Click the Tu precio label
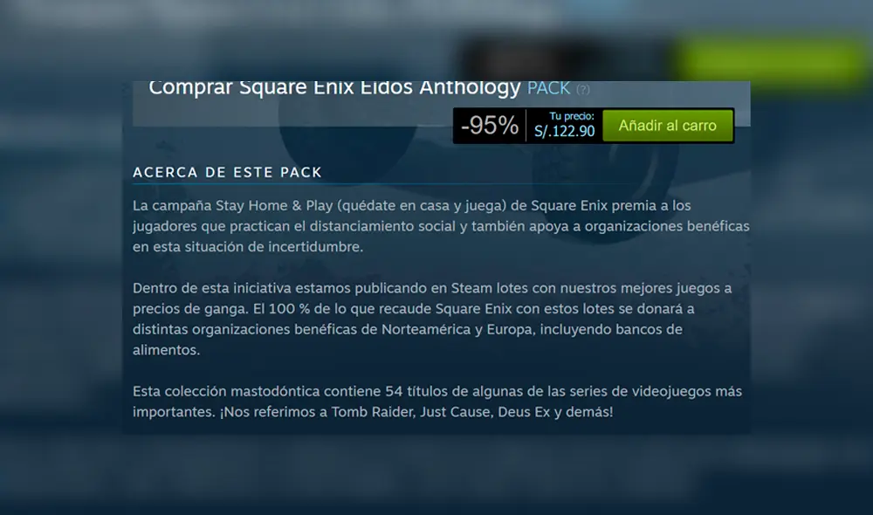Image resolution: width=873 pixels, height=515 pixels. point(572,116)
